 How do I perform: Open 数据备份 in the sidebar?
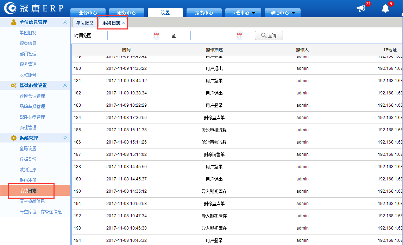click(x=28, y=159)
